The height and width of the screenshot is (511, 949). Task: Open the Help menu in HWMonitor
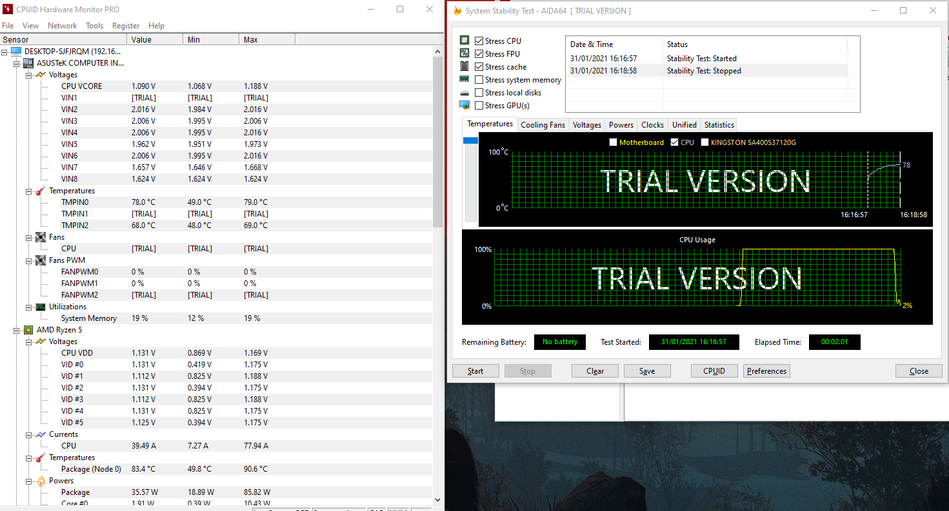[x=156, y=26]
